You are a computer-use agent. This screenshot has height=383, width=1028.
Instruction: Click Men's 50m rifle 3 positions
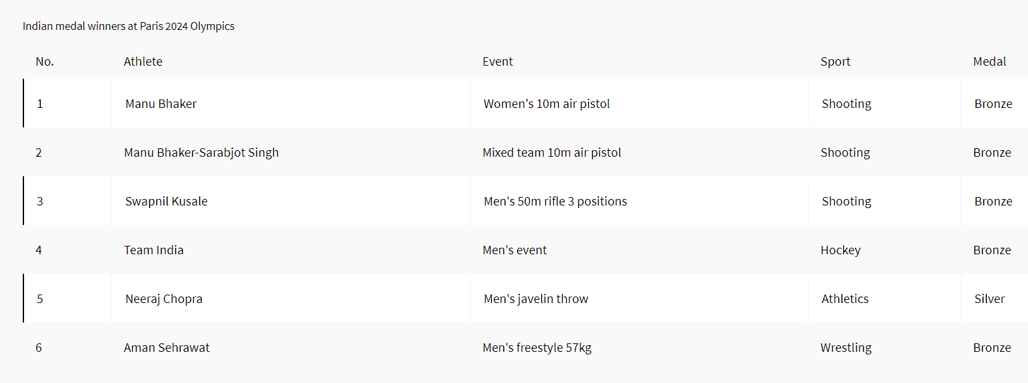pyautogui.click(x=555, y=202)
